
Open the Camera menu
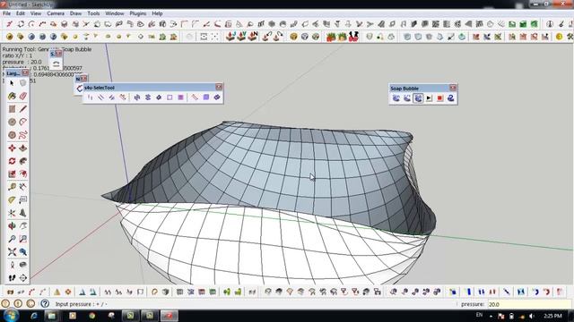(56, 13)
